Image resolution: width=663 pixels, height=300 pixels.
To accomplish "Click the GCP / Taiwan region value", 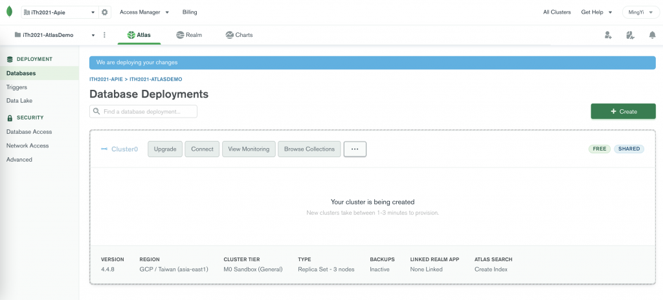I will click(174, 269).
